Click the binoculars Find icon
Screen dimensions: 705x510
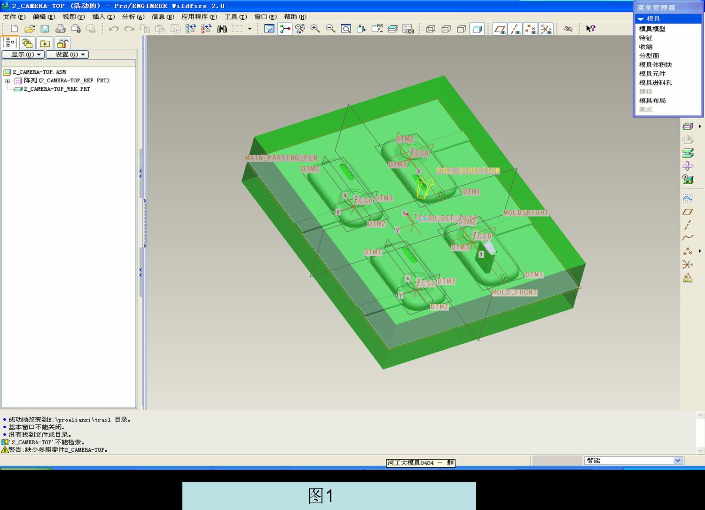pos(222,29)
